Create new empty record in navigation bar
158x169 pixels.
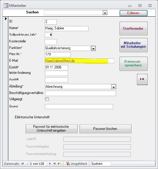click(x=60, y=164)
